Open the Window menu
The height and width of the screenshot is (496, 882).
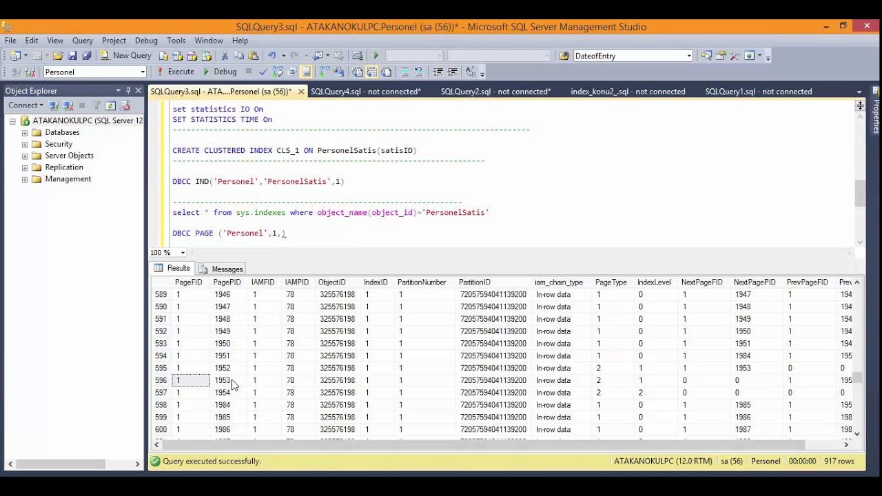point(209,41)
